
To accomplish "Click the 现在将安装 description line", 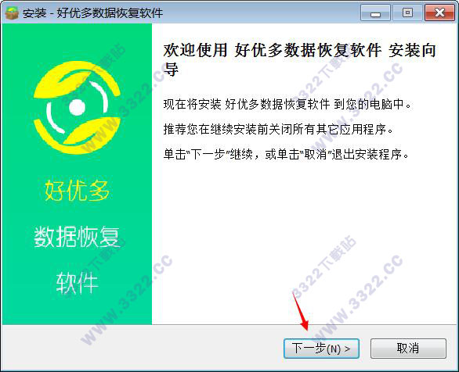I will pos(287,104).
